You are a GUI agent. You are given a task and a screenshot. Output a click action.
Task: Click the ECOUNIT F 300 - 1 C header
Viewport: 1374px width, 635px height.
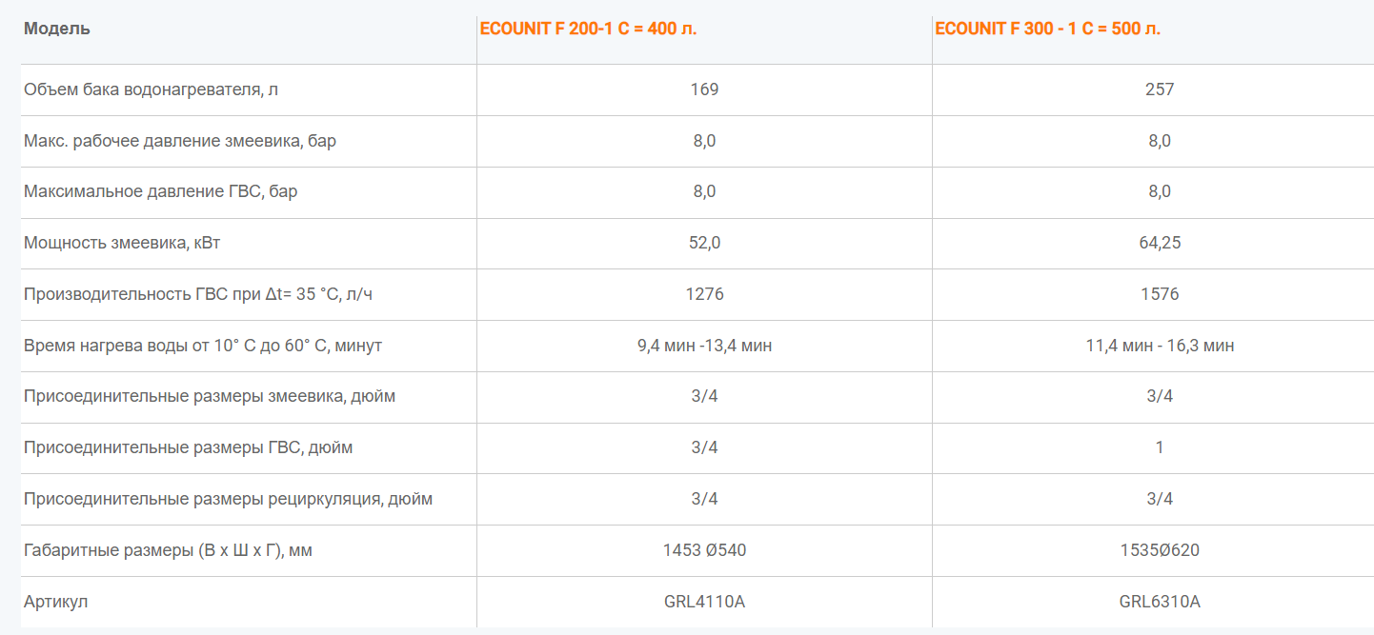coord(1047,29)
